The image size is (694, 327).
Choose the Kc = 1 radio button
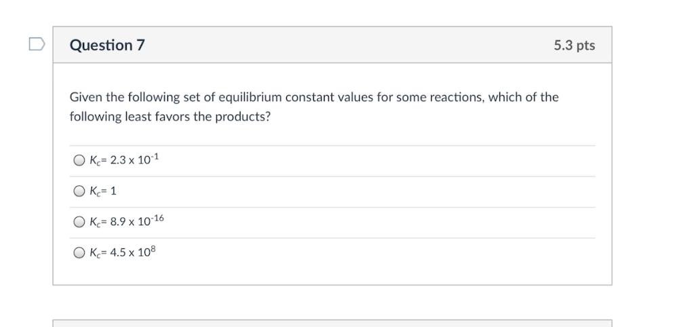click(x=79, y=191)
